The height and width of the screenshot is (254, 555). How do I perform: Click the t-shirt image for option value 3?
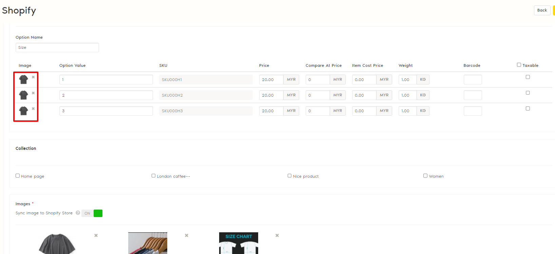[23, 111]
